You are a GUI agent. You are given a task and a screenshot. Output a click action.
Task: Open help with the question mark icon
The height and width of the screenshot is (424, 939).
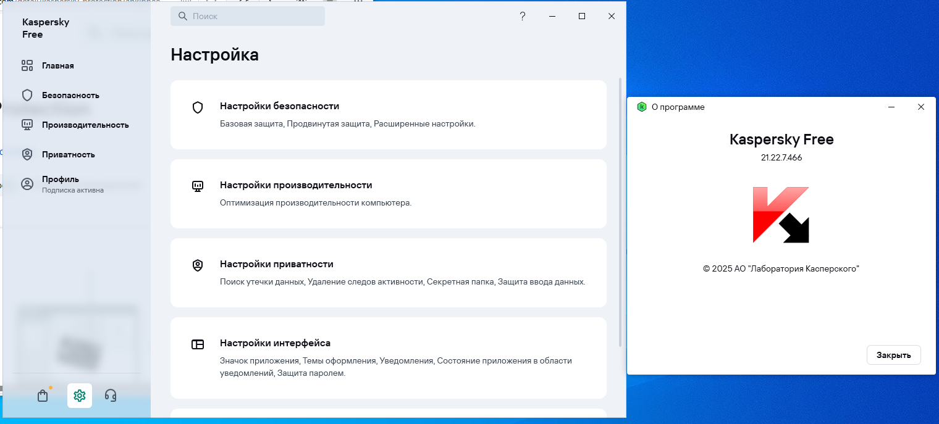pyautogui.click(x=523, y=16)
